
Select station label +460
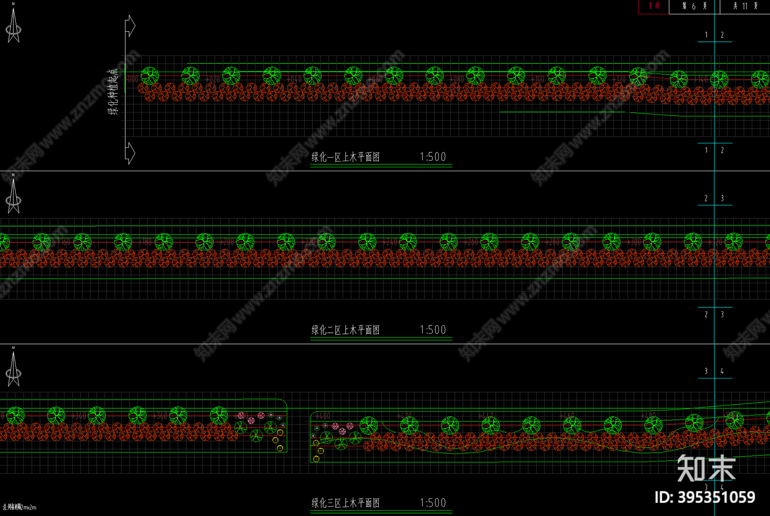coord(566,415)
